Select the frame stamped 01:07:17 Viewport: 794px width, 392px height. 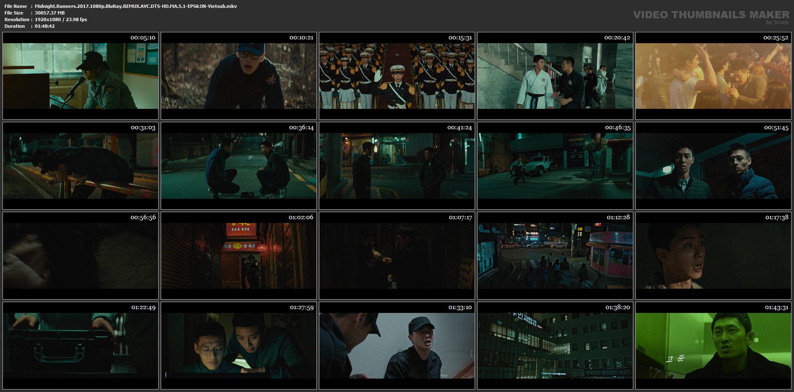tap(397, 256)
